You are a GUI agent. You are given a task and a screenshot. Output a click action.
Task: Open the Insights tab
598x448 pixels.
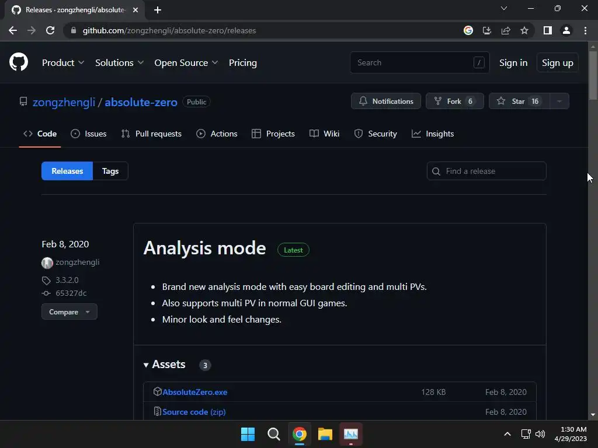click(x=433, y=134)
